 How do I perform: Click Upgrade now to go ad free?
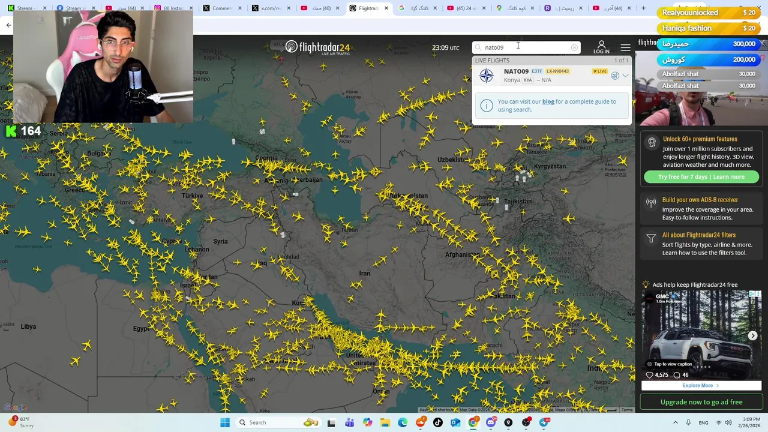pyautogui.click(x=701, y=402)
